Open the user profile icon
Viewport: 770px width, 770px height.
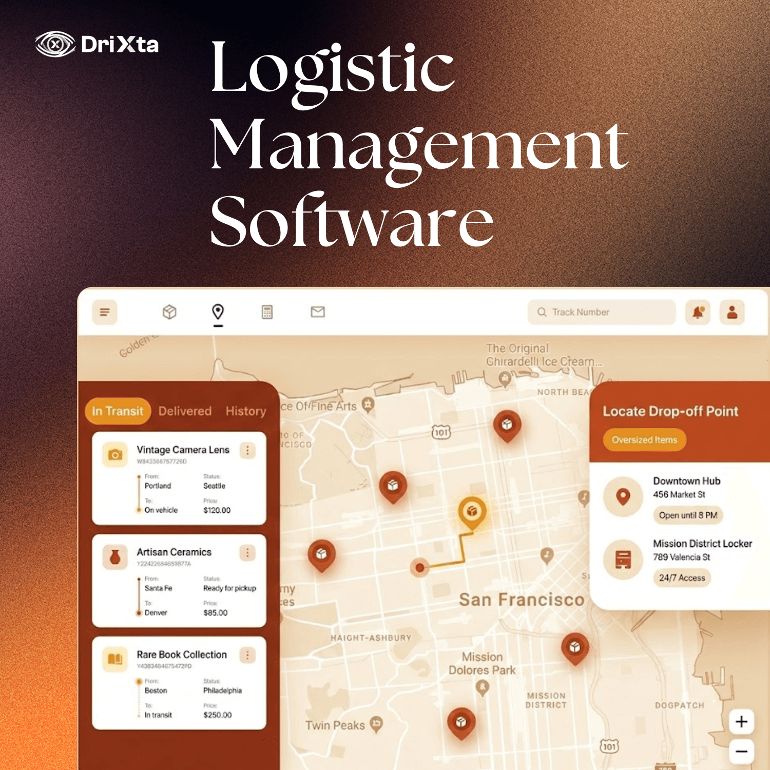click(732, 312)
